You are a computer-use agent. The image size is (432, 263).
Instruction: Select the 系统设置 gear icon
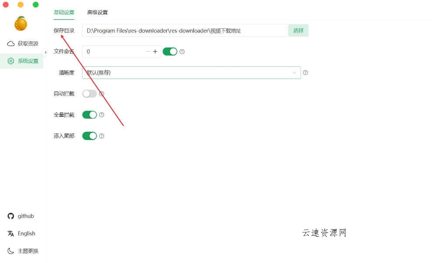[10, 61]
